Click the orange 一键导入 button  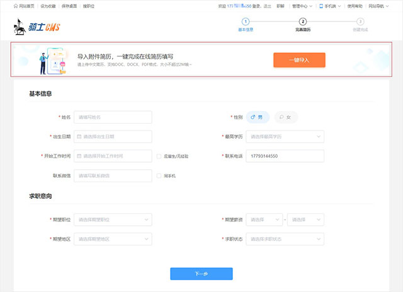(299, 60)
